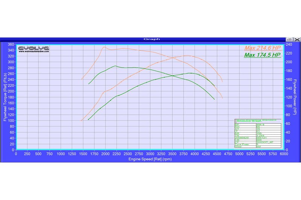Select the orange Max 214.6 HP legend
Screen dimensions: 301x200
262,48
